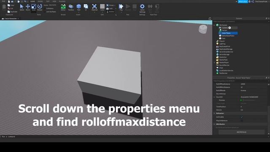This screenshot has height=152, width=270.
Task: Click the What's New button
Action: (243, 1)
